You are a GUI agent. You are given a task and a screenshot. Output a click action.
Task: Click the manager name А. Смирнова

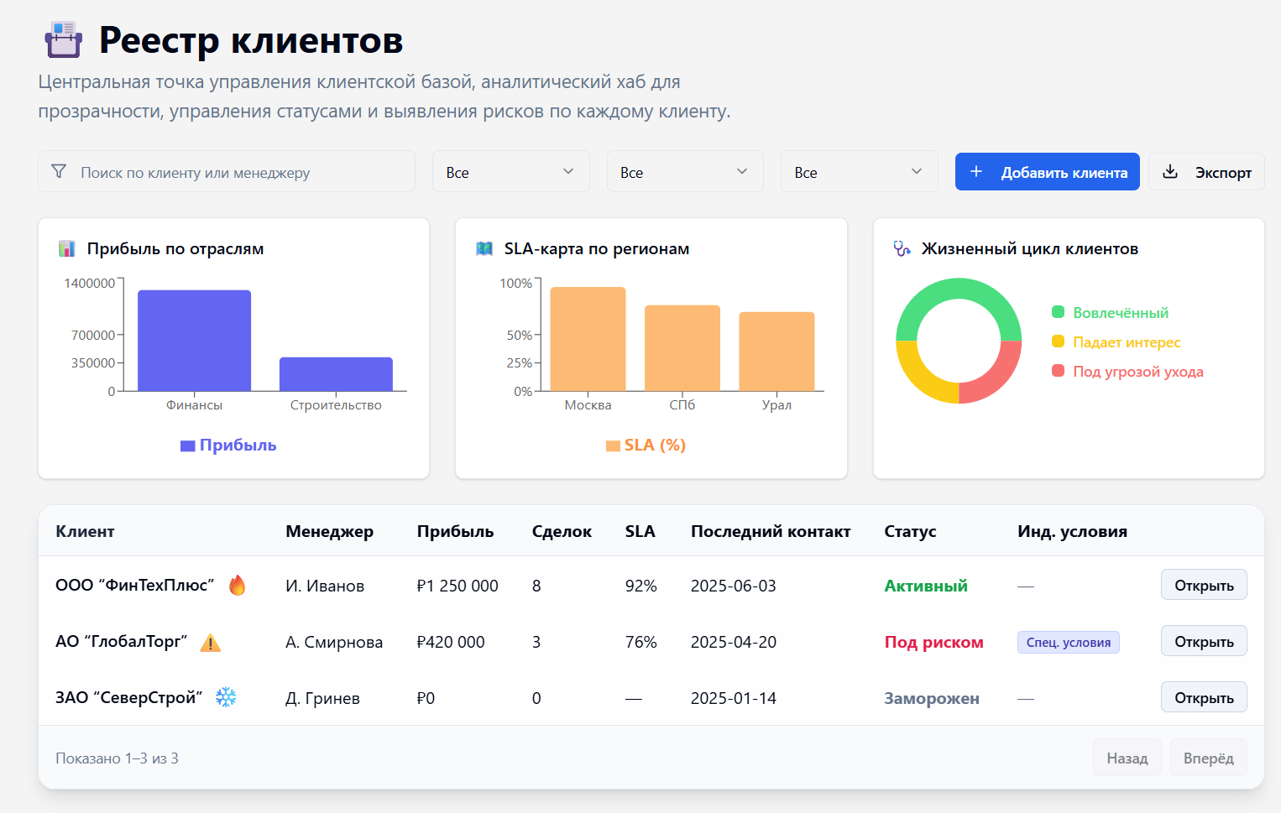(x=334, y=642)
